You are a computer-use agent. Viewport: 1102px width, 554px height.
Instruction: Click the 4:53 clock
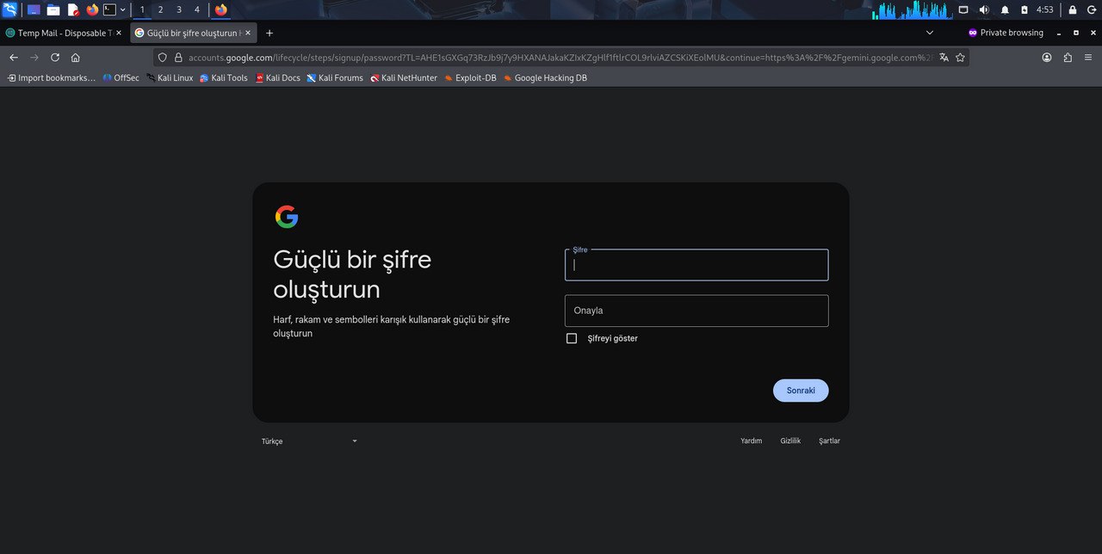point(1044,9)
